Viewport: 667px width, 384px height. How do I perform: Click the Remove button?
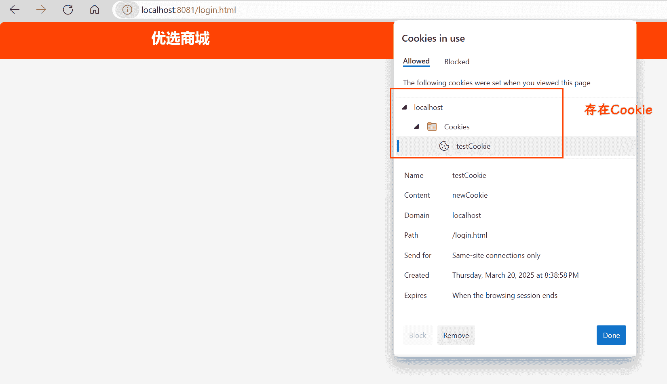[x=456, y=335]
